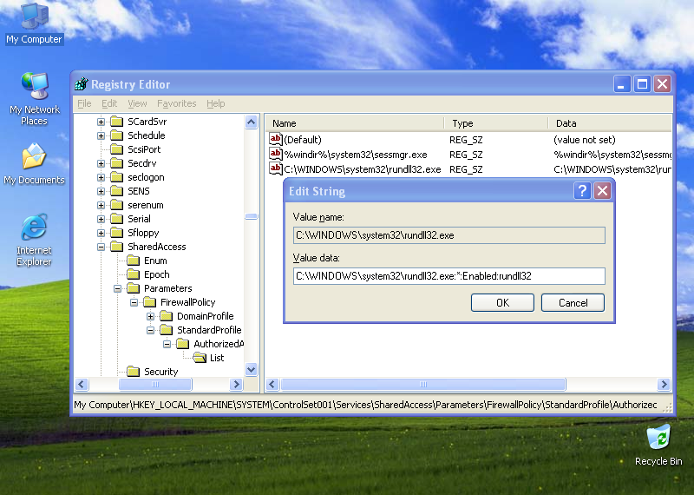This screenshot has width=694, height=495.
Task: Select the Parameters tree item
Action: coord(167,288)
